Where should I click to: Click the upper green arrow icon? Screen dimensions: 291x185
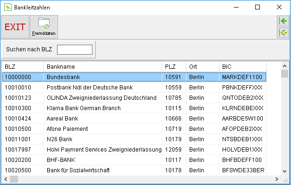point(283,21)
